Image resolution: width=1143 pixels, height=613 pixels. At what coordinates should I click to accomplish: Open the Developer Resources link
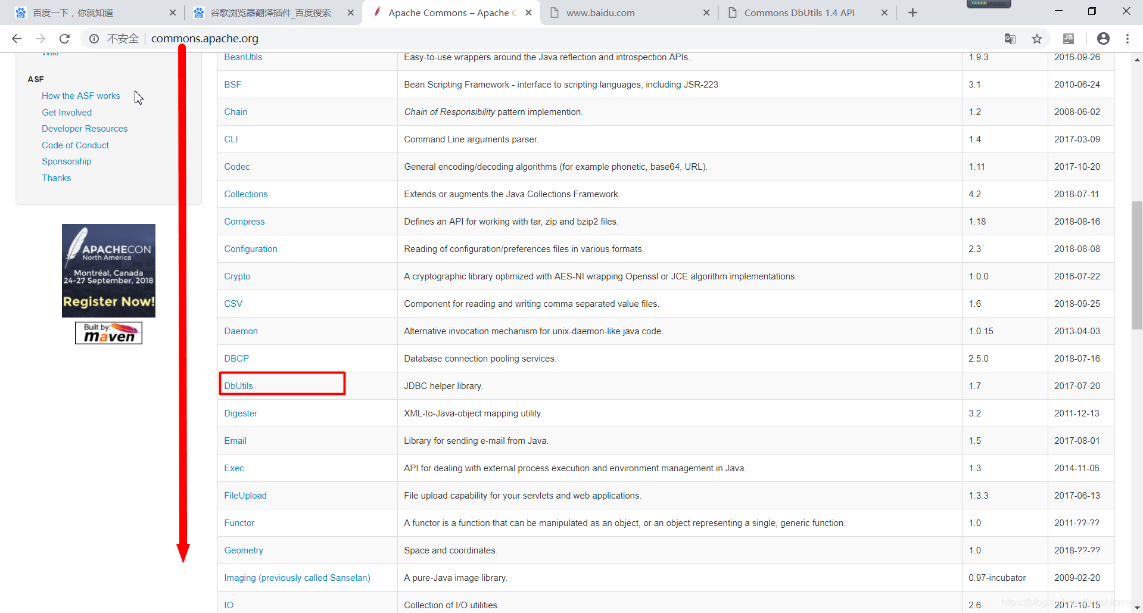85,129
